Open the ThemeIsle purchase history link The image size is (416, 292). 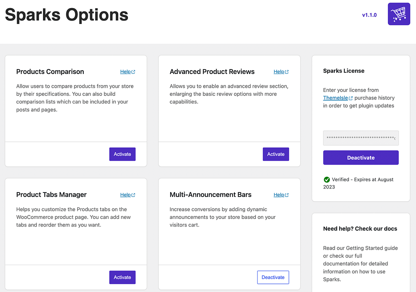[x=338, y=98]
